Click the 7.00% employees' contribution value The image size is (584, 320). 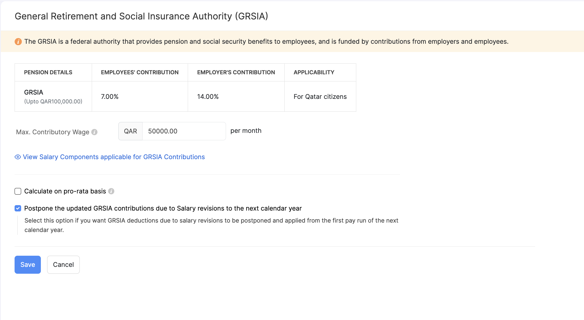pos(110,97)
